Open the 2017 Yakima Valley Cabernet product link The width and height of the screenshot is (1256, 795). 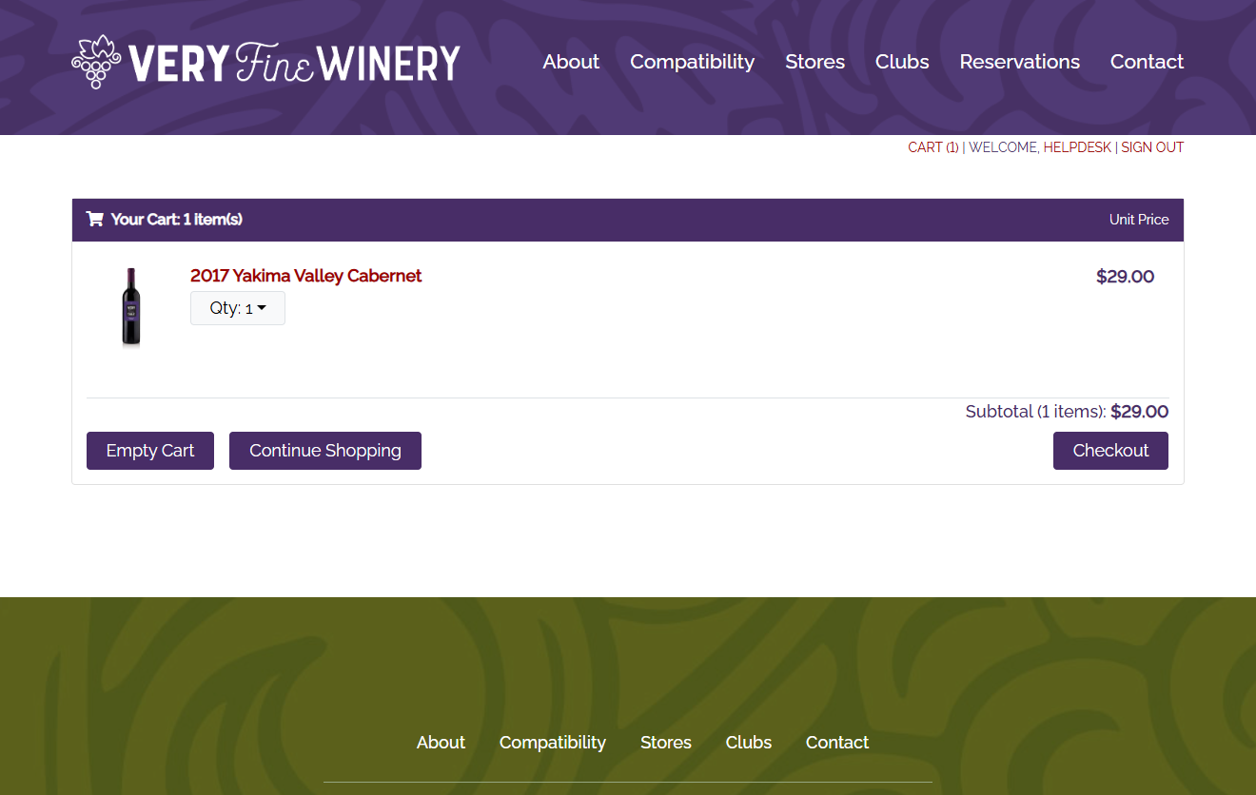305,276
